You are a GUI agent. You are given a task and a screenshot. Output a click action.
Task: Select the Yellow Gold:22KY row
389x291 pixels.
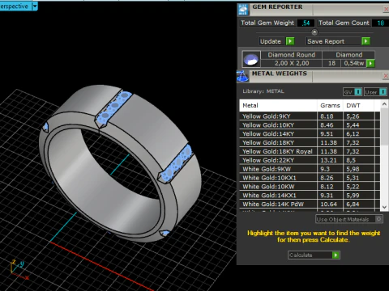[x=310, y=160]
